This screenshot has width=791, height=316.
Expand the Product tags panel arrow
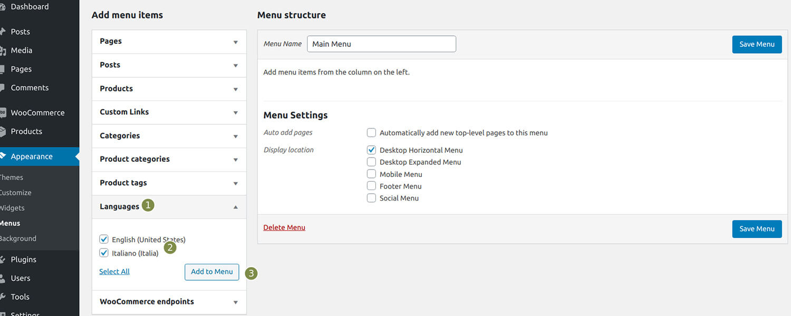pyautogui.click(x=236, y=184)
